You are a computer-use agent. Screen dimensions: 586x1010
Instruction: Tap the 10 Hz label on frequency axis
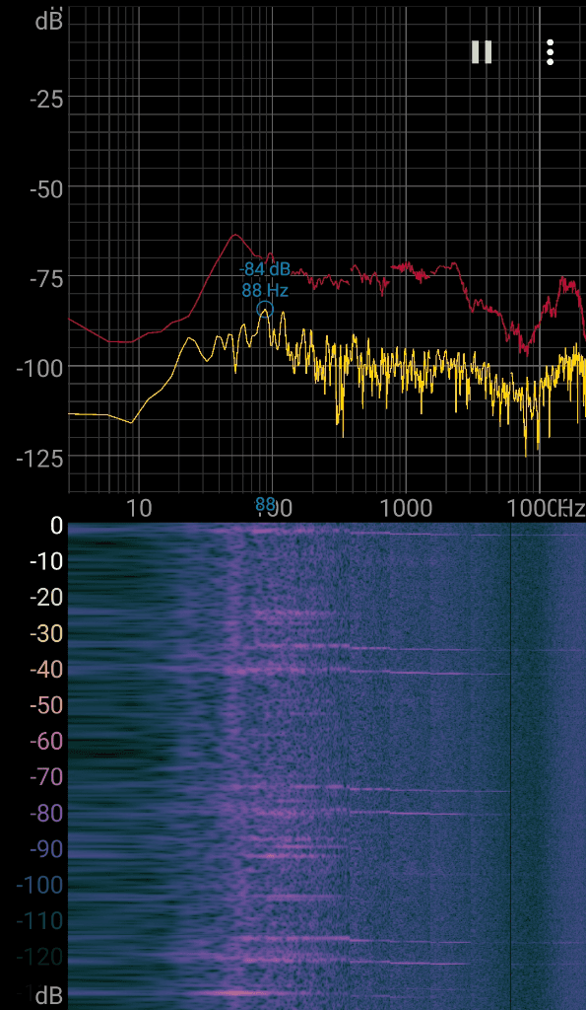coord(137,508)
